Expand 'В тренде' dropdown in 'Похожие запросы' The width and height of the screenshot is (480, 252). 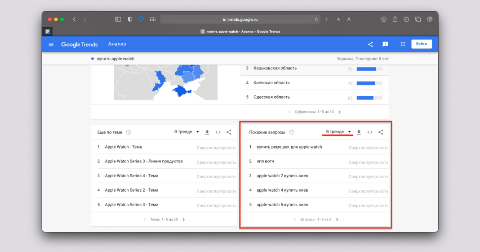tap(338, 132)
